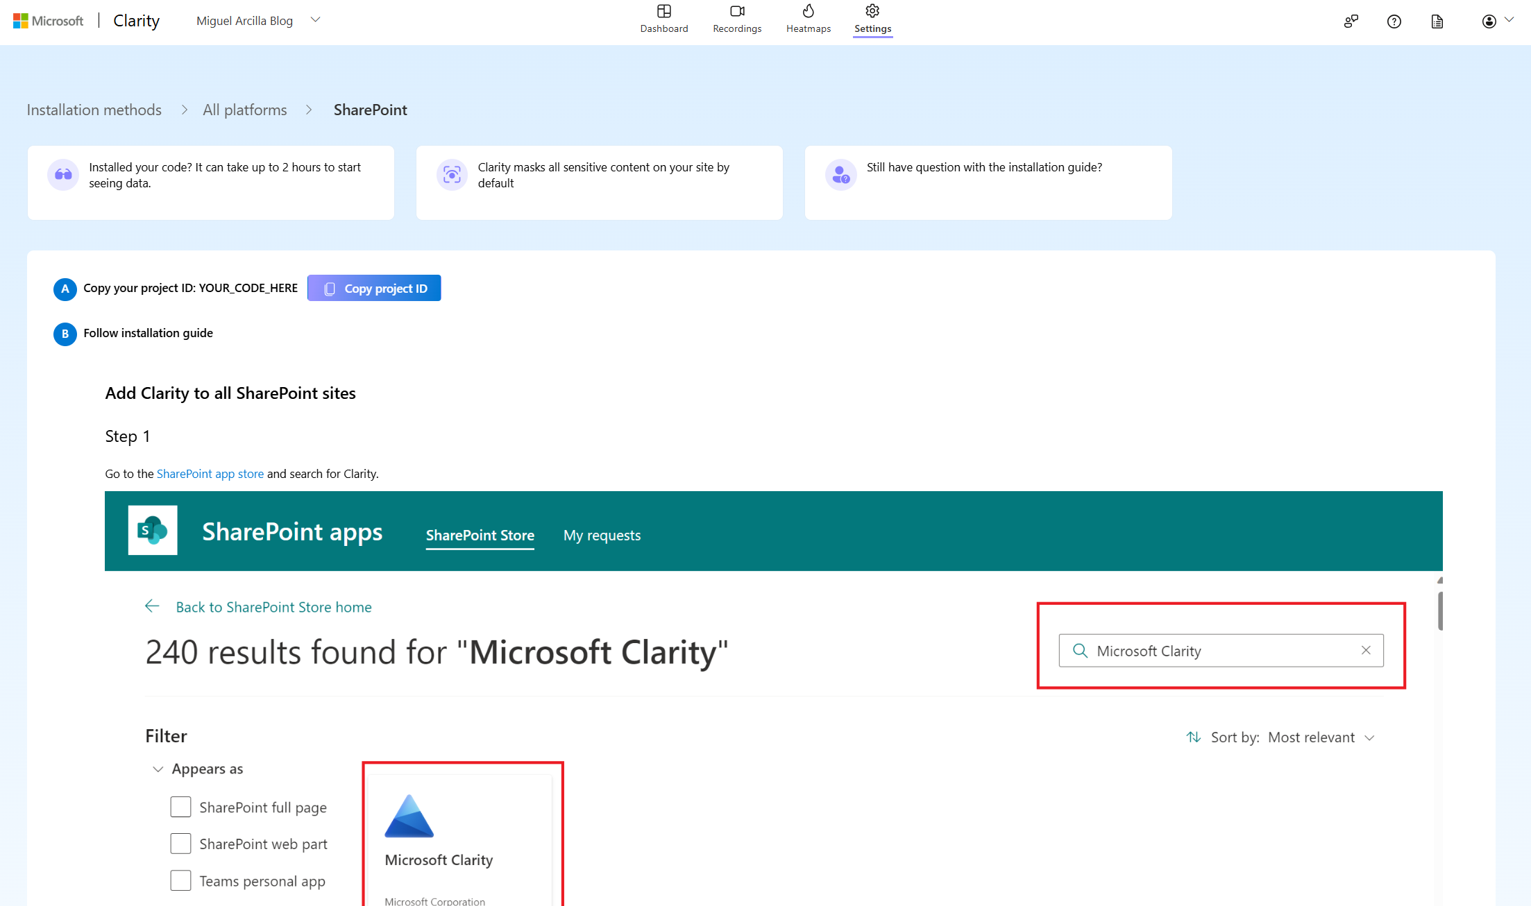Viewport: 1531px width, 906px height.
Task: Open the Settings tab
Action: point(872,19)
